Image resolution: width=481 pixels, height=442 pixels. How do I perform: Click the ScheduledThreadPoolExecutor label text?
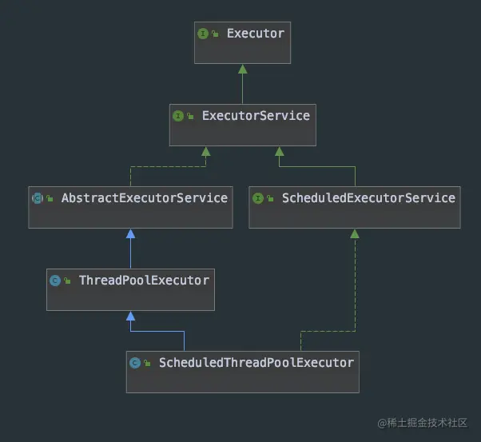(x=256, y=363)
